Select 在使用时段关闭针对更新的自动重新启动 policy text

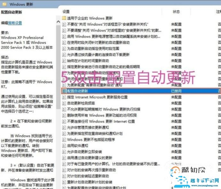98,43
